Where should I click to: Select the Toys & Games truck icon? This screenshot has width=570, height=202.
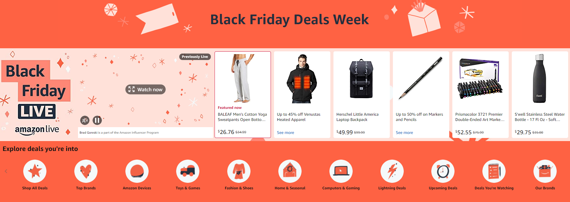click(x=188, y=171)
